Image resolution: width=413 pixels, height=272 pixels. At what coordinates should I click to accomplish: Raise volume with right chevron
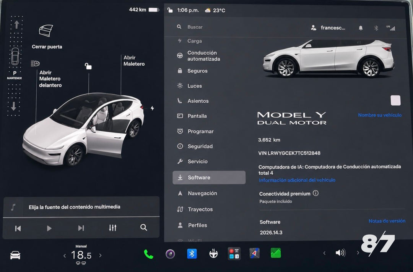358,253
